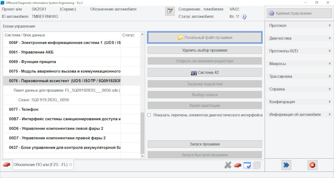Viewport: 334px width, 178px height.
Task: Select row 0076 - Парковочный ассистент
Action: click(72, 81)
